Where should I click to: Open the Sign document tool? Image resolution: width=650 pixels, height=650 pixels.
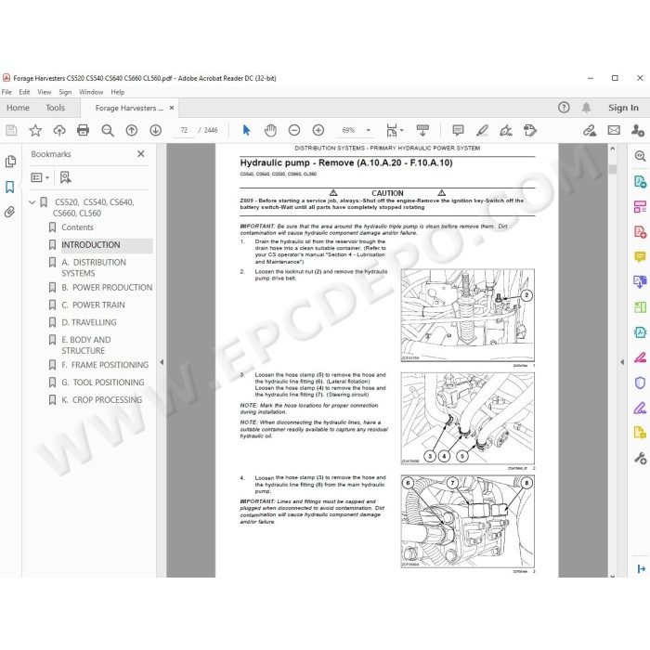506,131
